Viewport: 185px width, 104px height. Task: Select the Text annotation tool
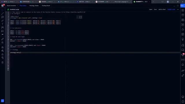(x=3, y=24)
